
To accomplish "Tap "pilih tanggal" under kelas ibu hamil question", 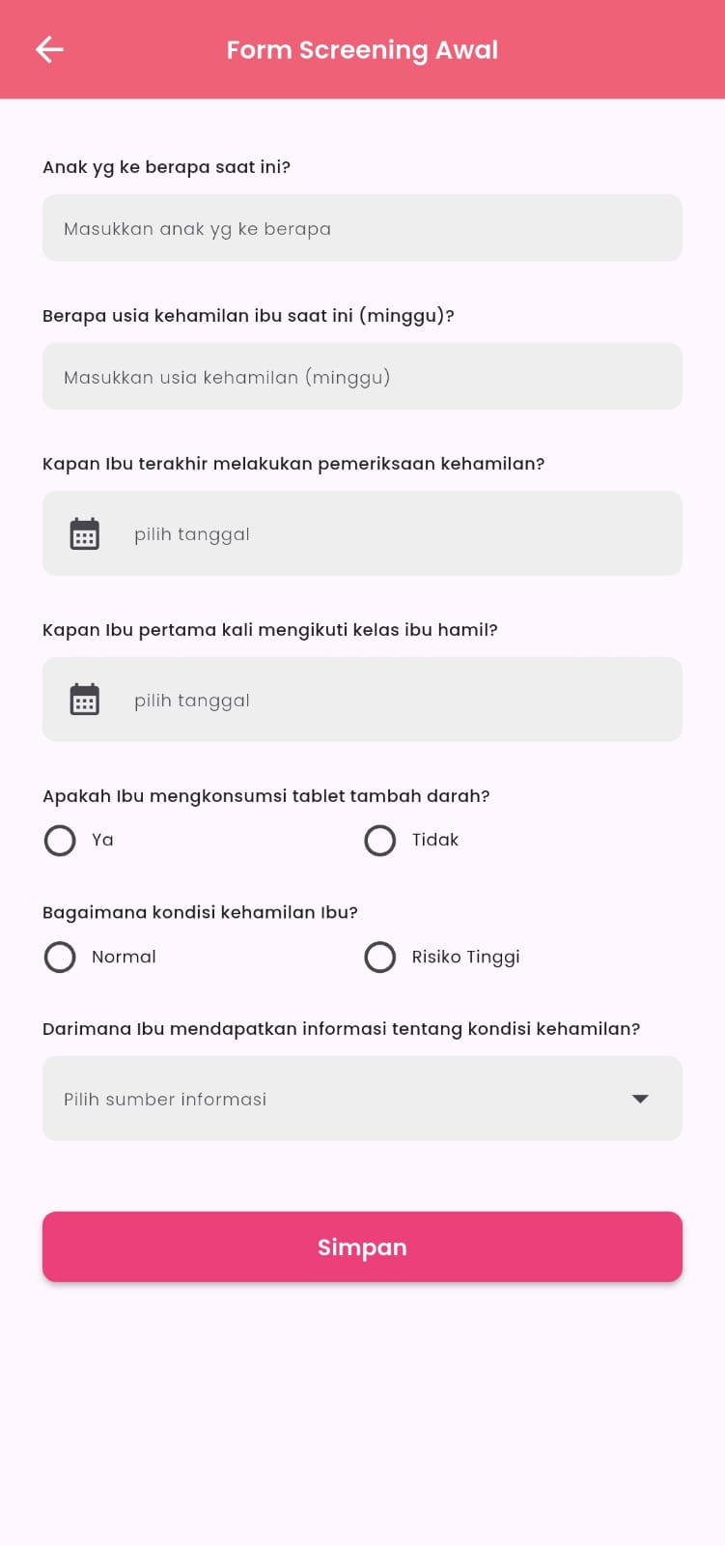I will 192,701.
